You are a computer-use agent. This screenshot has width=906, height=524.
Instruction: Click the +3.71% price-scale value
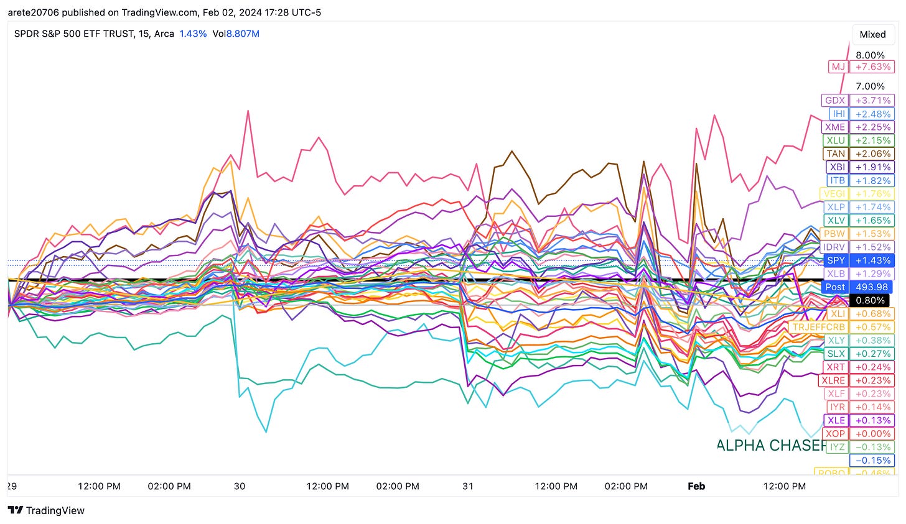point(872,100)
